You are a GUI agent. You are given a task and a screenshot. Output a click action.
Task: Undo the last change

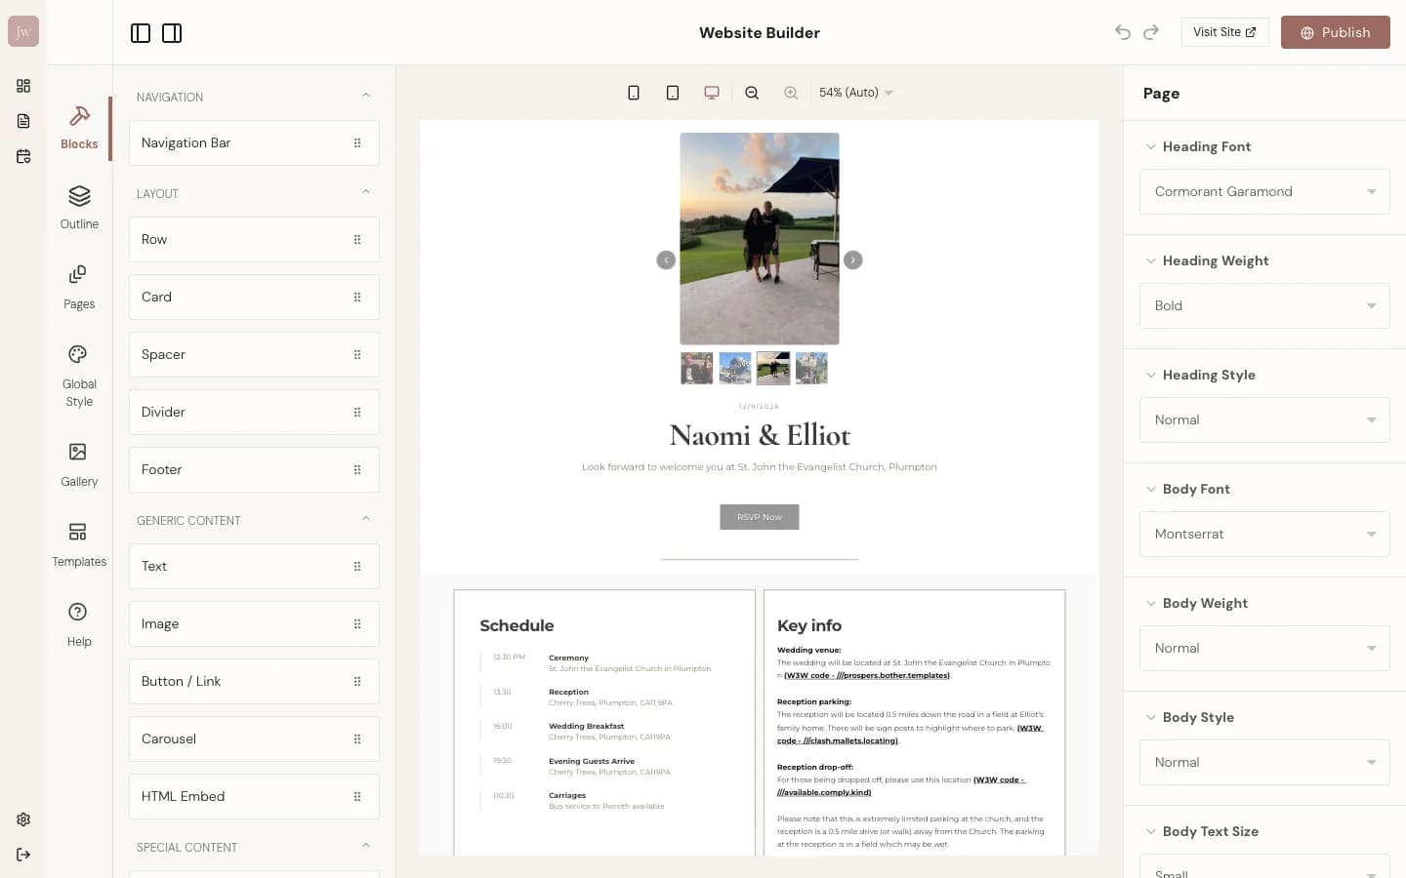point(1122,31)
